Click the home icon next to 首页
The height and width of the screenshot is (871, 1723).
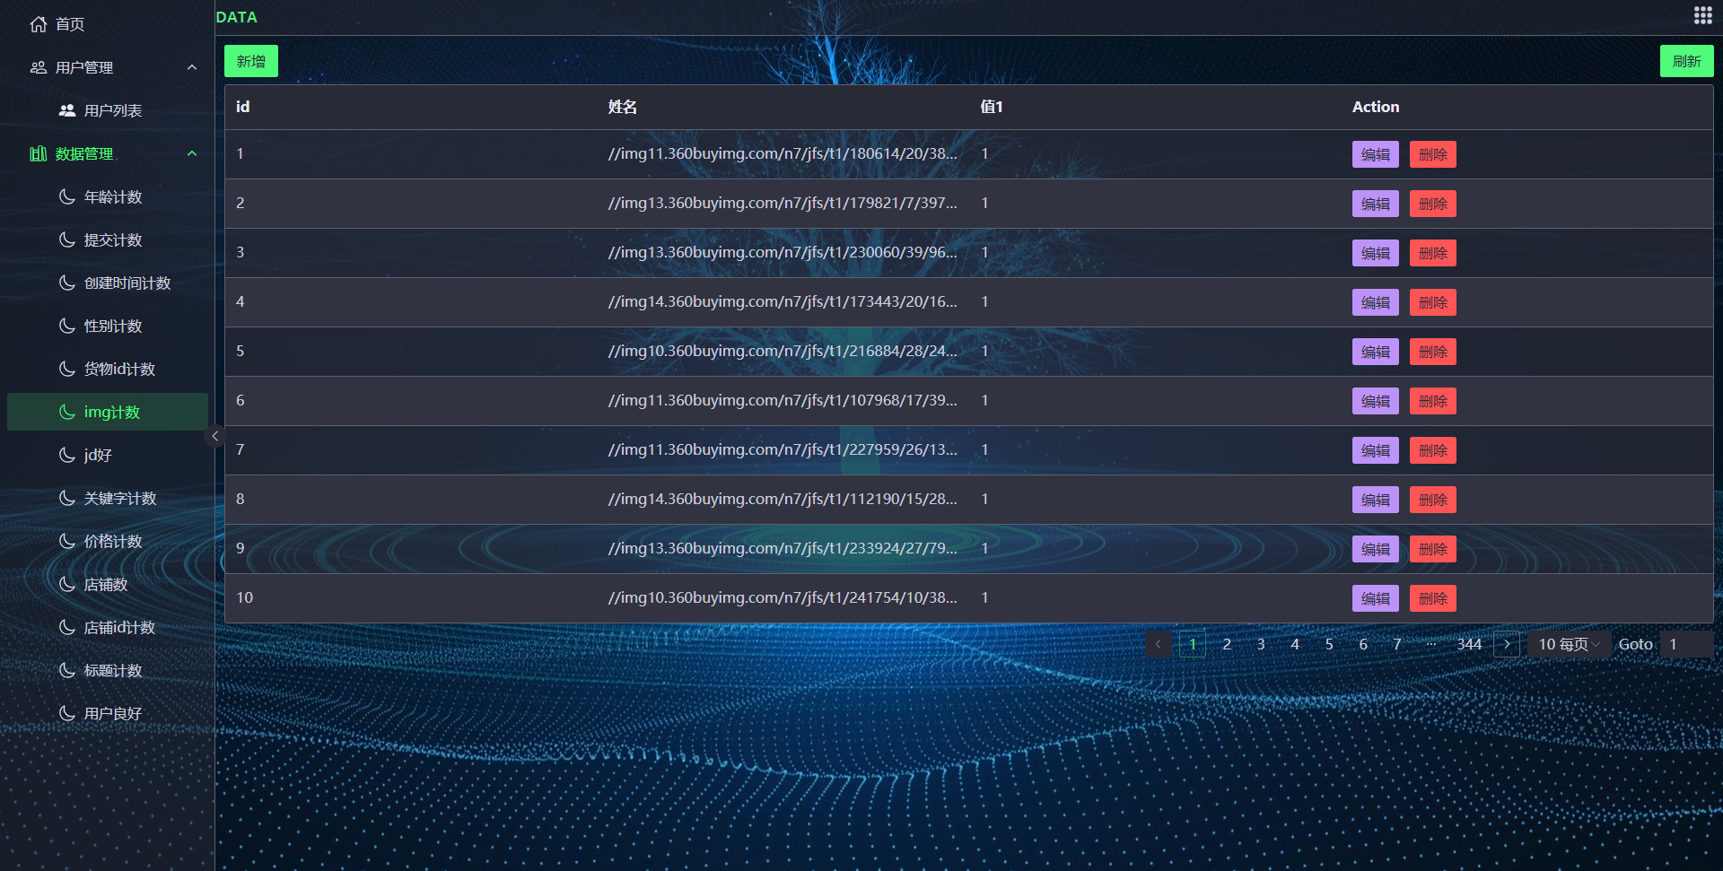[38, 24]
